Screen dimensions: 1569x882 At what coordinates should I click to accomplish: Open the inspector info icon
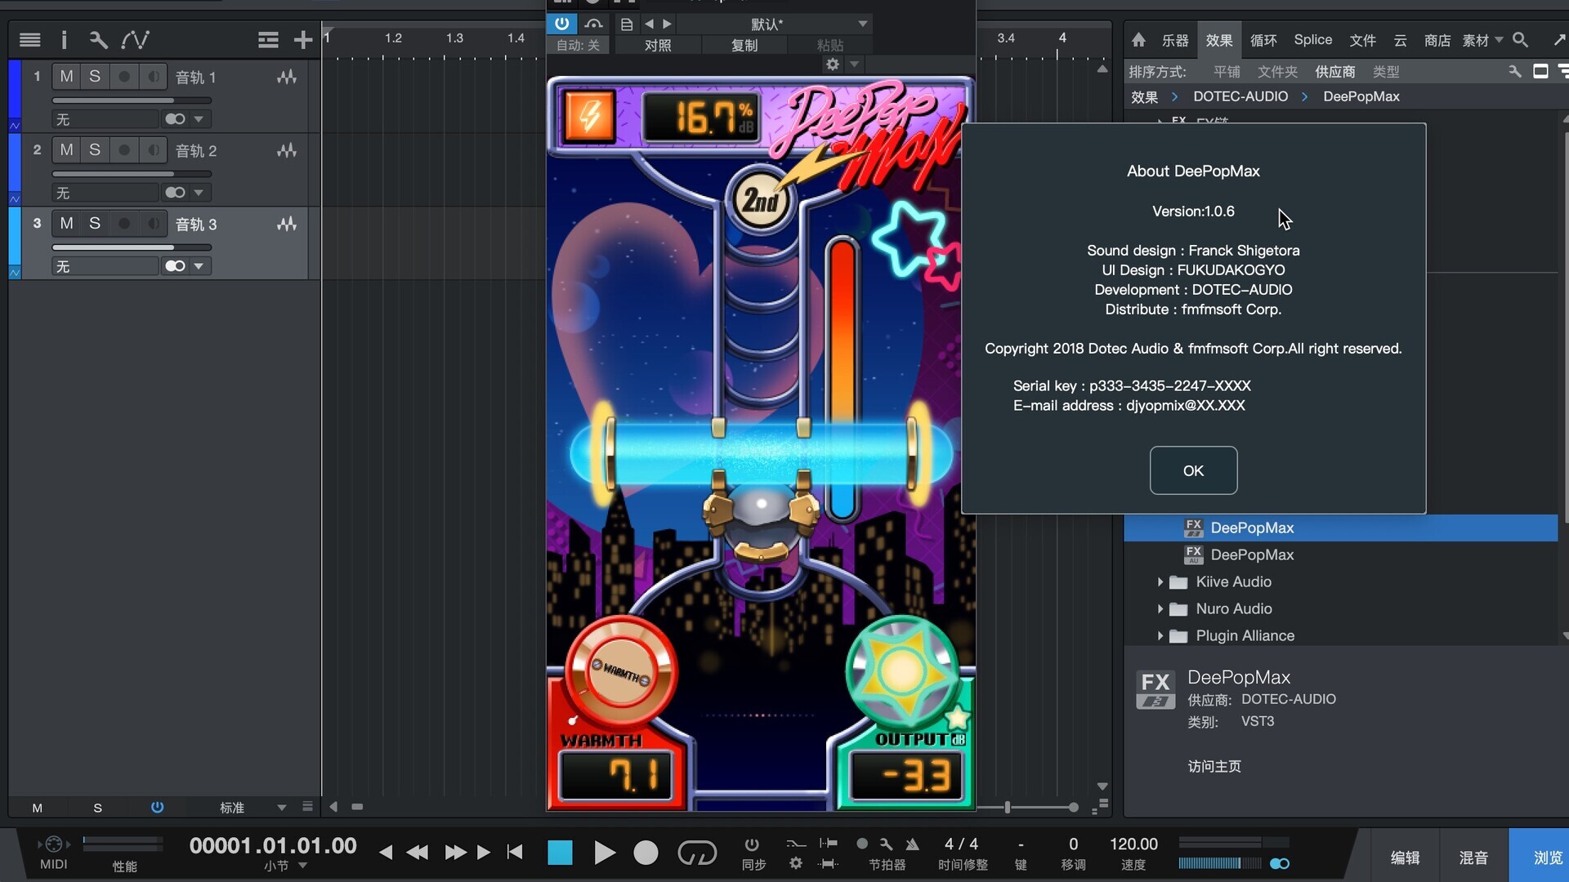click(64, 39)
